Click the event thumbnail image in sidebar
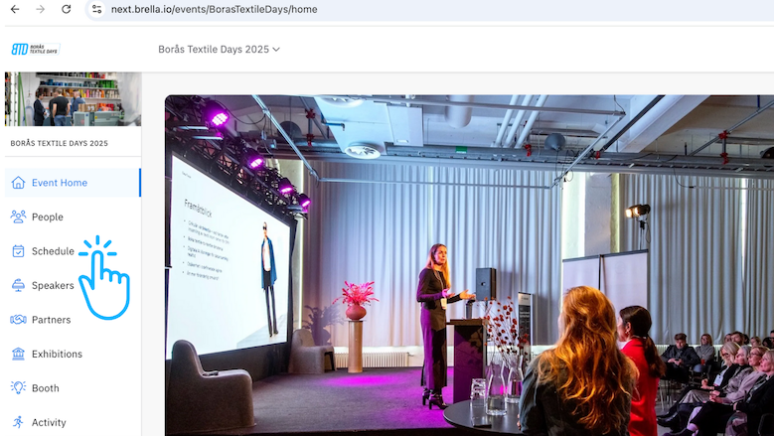Viewport: 774px width, 436px height. point(73,98)
